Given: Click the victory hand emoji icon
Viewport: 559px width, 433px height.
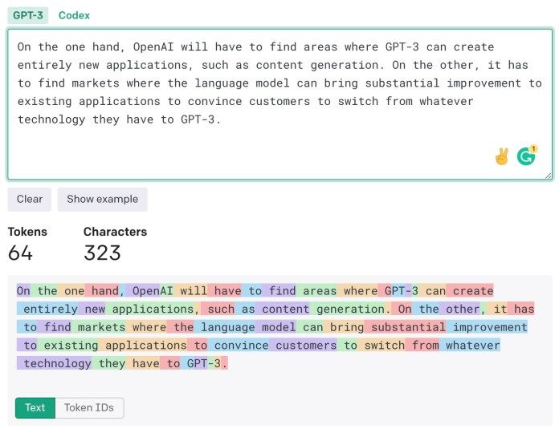Looking at the screenshot, I should click(502, 156).
